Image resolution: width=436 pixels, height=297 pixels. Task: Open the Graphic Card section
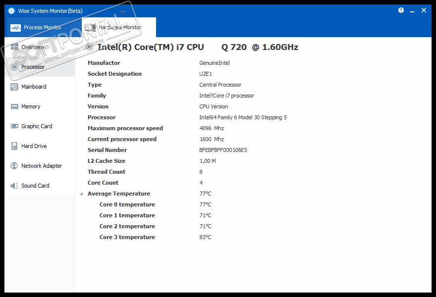tap(40, 126)
